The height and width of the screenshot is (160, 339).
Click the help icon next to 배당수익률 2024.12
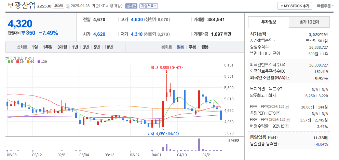[x=286, y=126]
